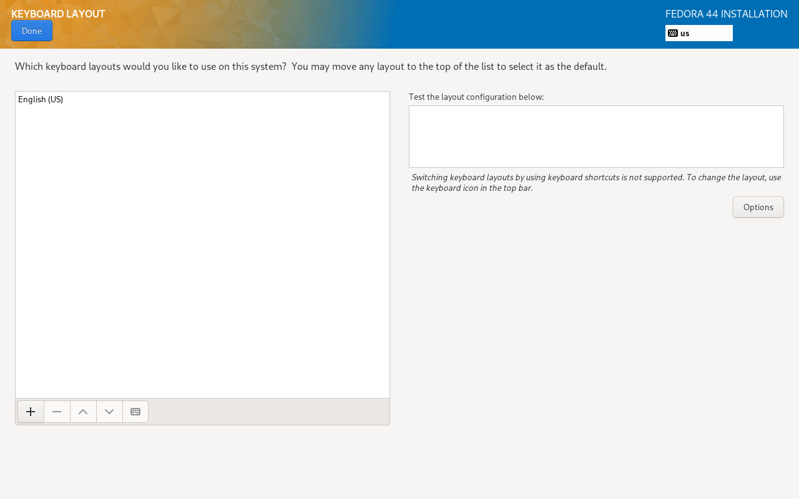Click the KEYBOARD LAYOUT page title

[58, 14]
